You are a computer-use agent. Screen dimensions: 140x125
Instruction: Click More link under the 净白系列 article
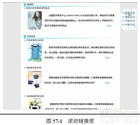(107, 58)
